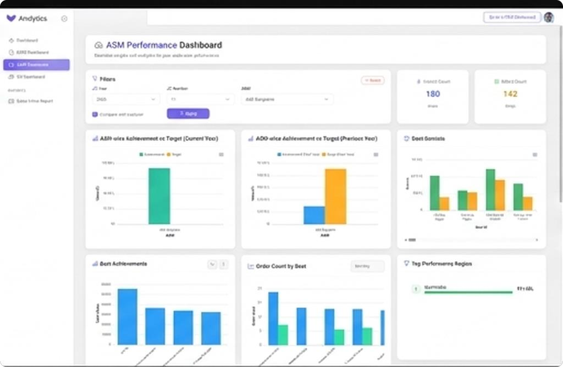Click chart icon in Previous Year achievement card header
Image resolution: width=563 pixels, height=367 pixels.
pyautogui.click(x=251, y=138)
